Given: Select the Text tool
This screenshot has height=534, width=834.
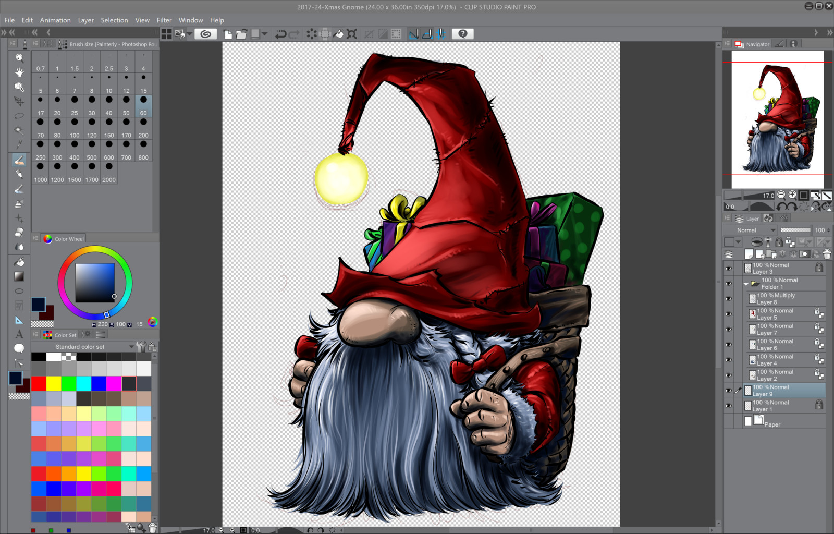Looking at the screenshot, I should (x=19, y=334).
